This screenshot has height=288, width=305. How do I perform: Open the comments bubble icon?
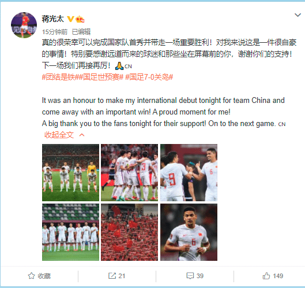[190, 276]
